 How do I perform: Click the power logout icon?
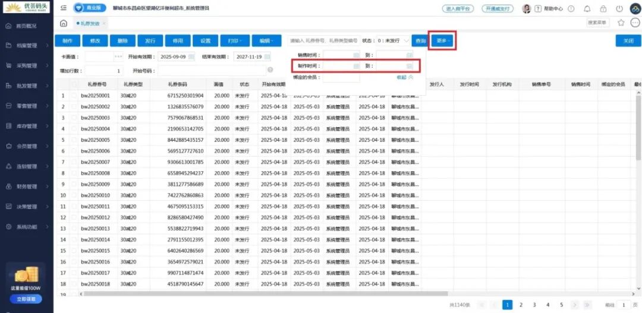[x=619, y=9]
